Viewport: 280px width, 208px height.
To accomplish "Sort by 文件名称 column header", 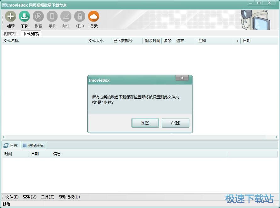I will 44,41.
